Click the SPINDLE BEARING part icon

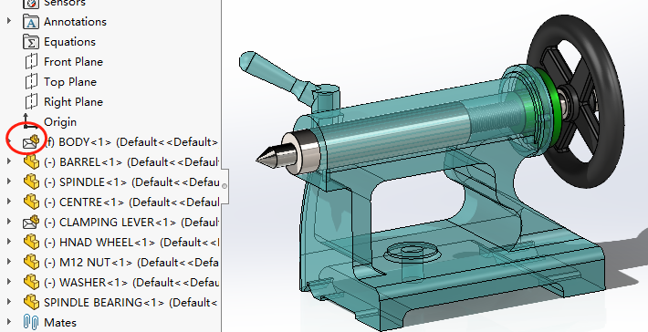pos(31,302)
